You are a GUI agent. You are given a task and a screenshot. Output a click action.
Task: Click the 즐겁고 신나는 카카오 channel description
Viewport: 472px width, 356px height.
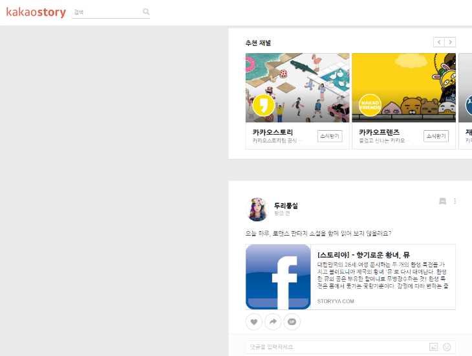point(384,140)
